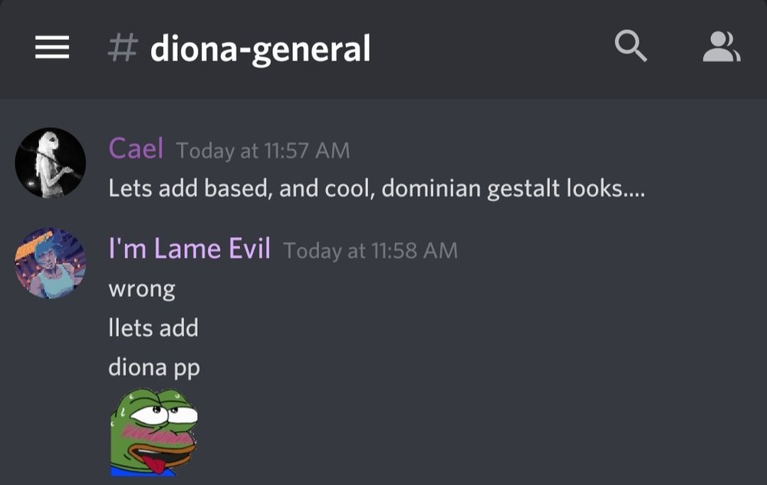Click the word 'gestalt' in Cael's message
767x485 pixels.
pos(523,189)
